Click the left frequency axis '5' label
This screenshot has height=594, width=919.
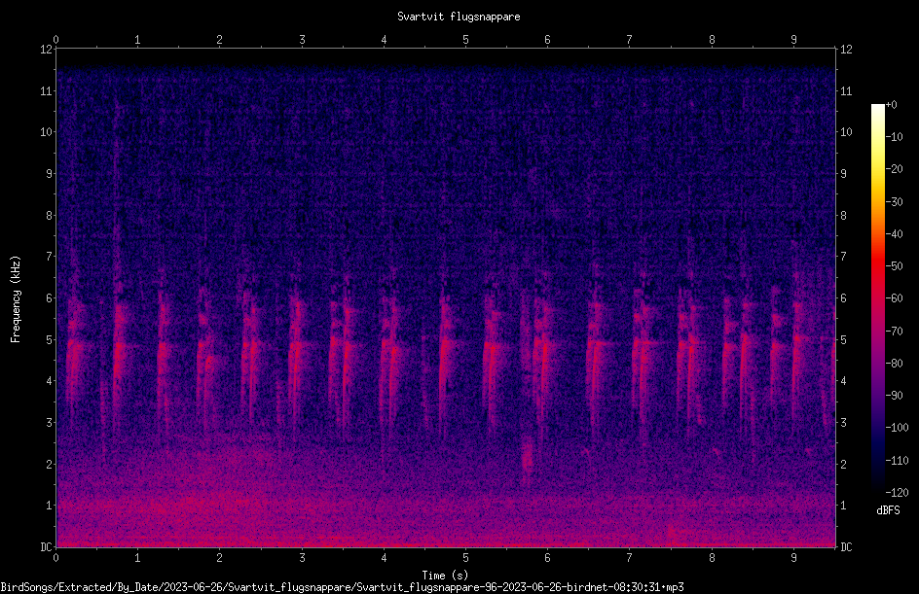click(x=50, y=339)
